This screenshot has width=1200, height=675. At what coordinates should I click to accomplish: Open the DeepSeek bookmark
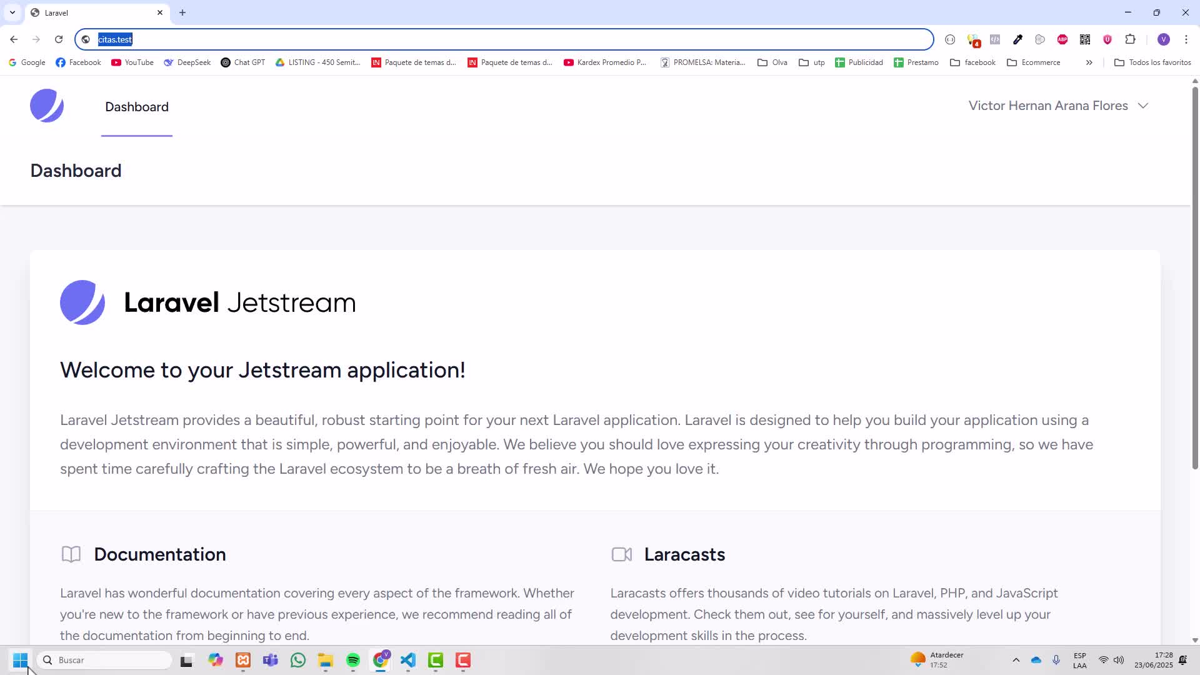187,62
